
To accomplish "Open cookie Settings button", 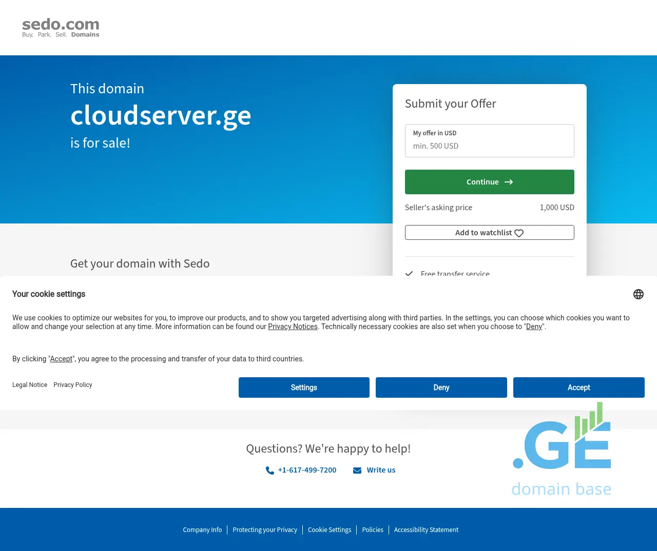I will pyautogui.click(x=304, y=387).
